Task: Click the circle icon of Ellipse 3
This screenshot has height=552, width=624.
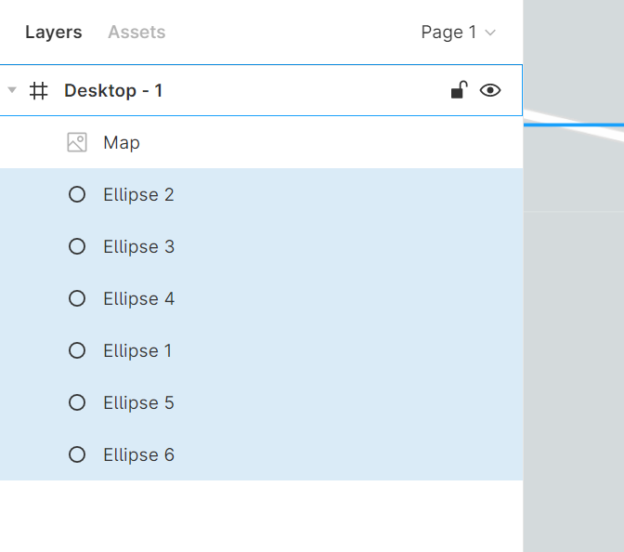Action: pos(77,246)
